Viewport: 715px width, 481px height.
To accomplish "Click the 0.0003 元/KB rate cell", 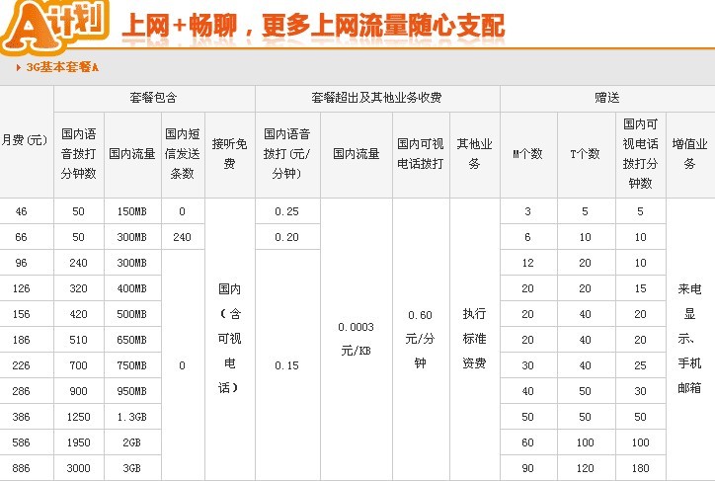I will pyautogui.click(x=356, y=336).
